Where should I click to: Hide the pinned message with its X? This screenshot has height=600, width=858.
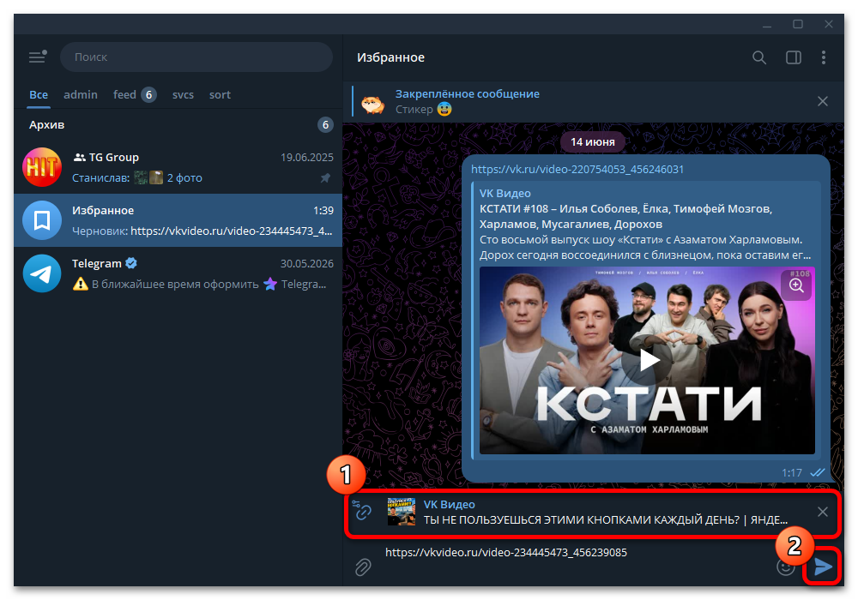tap(823, 101)
